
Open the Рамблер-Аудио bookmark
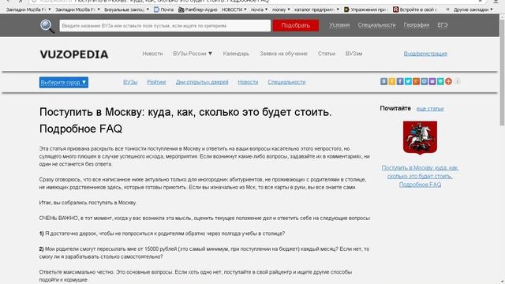pyautogui.click(x=198, y=9)
